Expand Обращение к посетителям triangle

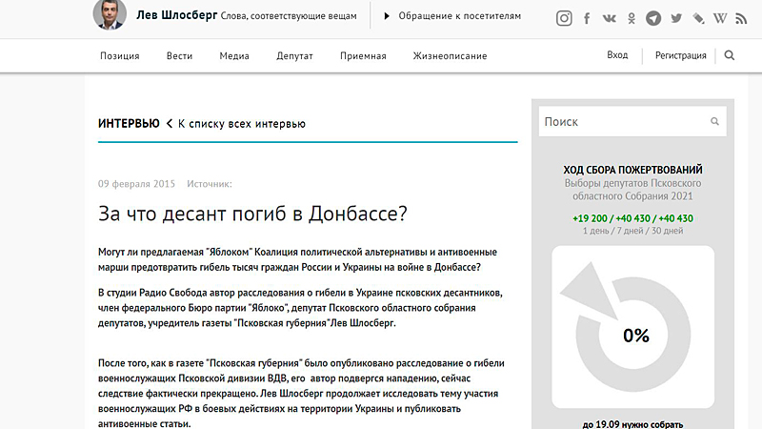pyautogui.click(x=387, y=16)
